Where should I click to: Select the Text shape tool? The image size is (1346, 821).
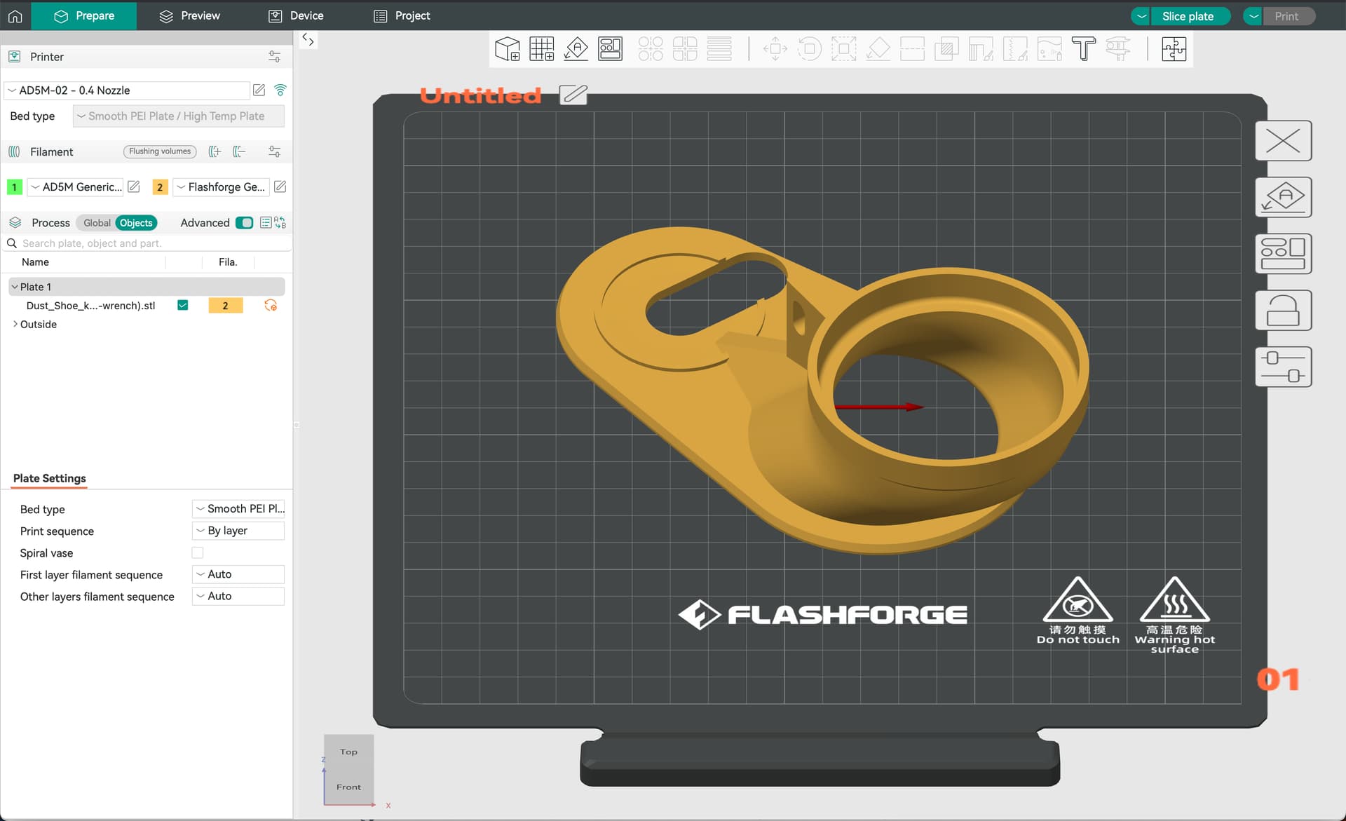point(1083,49)
